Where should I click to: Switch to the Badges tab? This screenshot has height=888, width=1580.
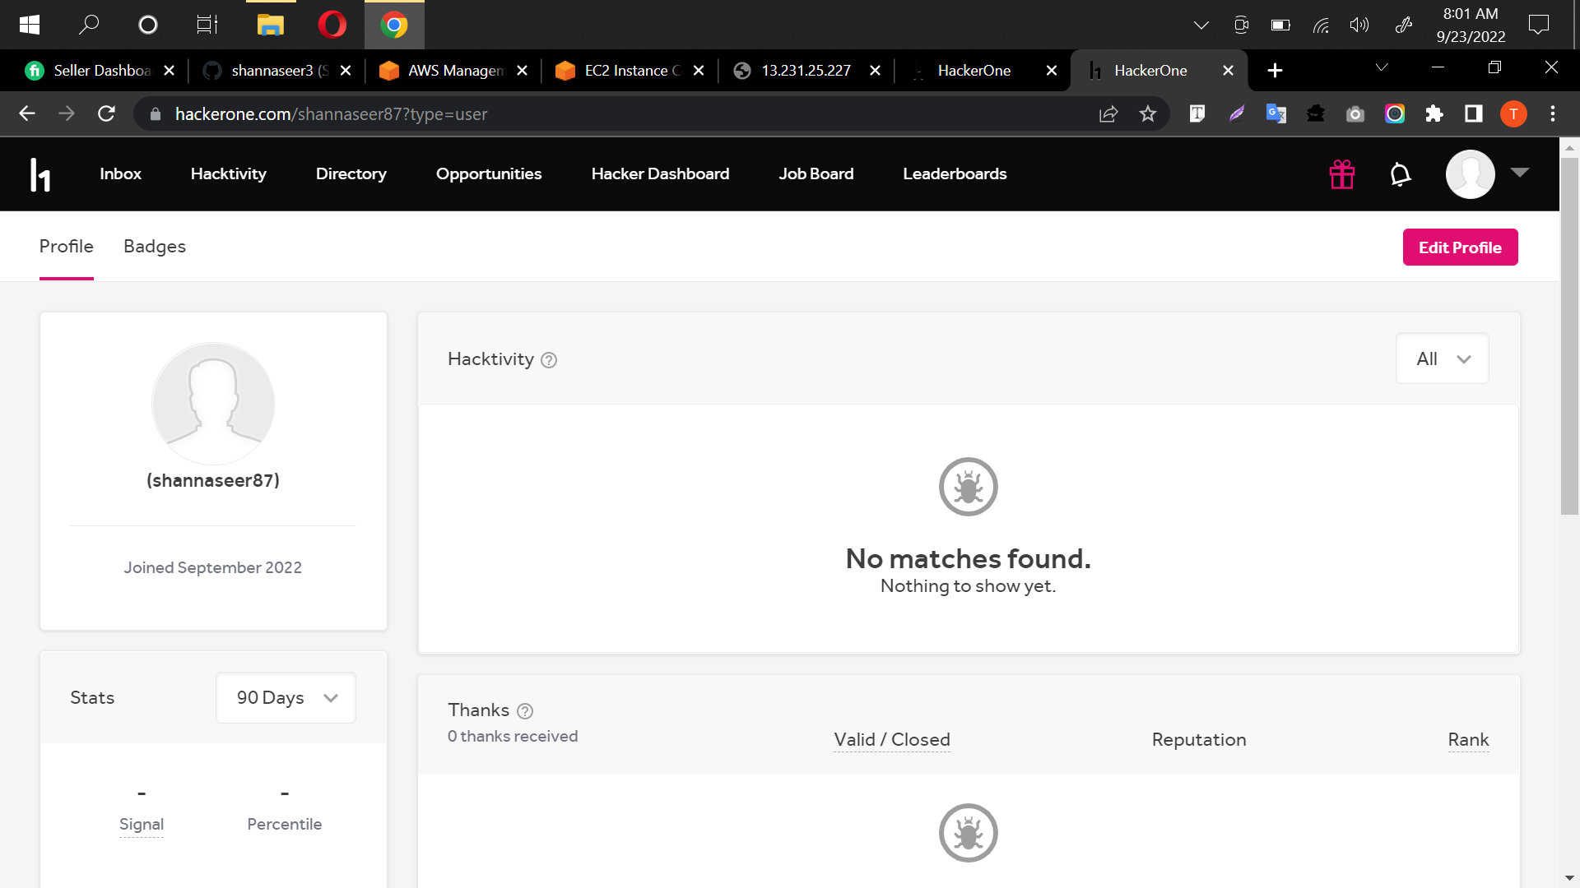(x=155, y=247)
